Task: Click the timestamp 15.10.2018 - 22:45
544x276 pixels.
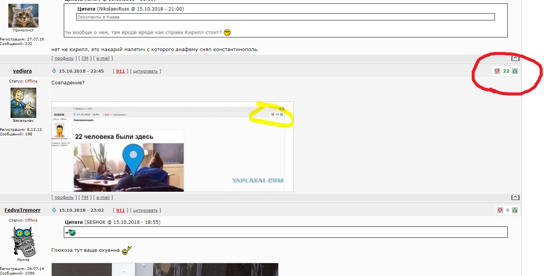Action: tap(82, 71)
